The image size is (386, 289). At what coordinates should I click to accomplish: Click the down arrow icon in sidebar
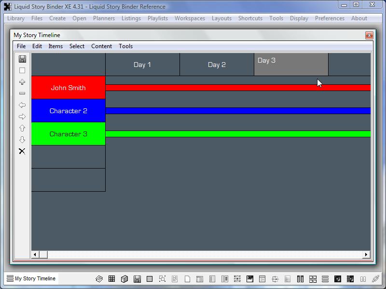(22, 140)
